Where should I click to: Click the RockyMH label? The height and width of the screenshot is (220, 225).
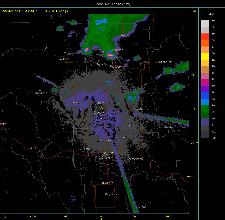pos(64,59)
